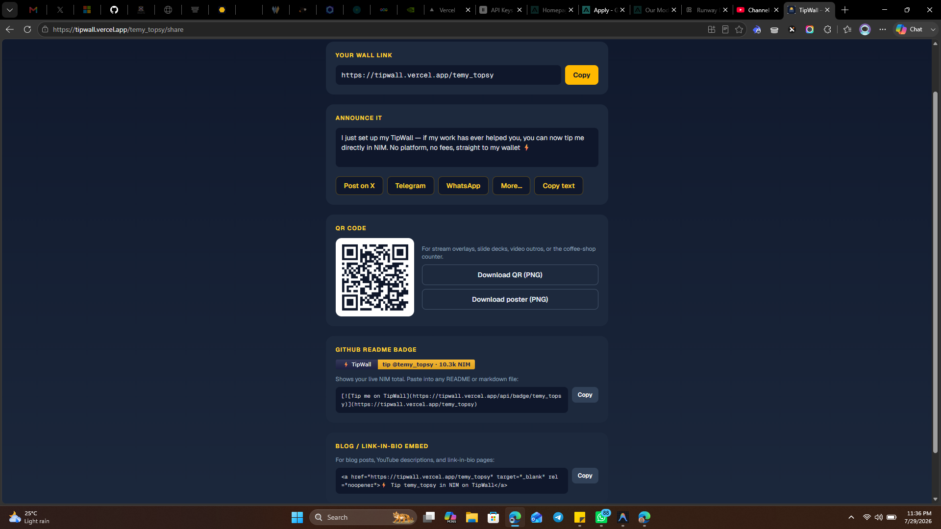Click the browser address bar URL
This screenshot has width=941, height=529.
118,29
